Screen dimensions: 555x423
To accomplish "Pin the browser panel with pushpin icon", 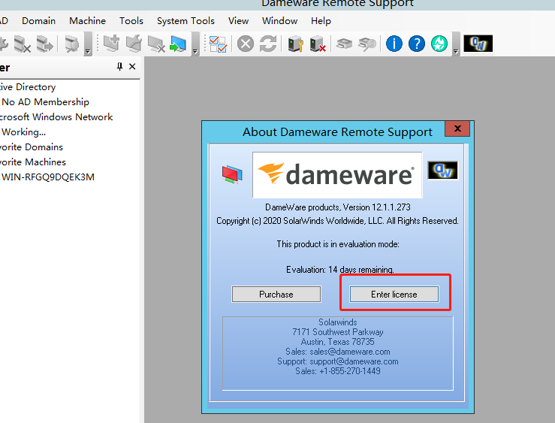I will tap(119, 67).
